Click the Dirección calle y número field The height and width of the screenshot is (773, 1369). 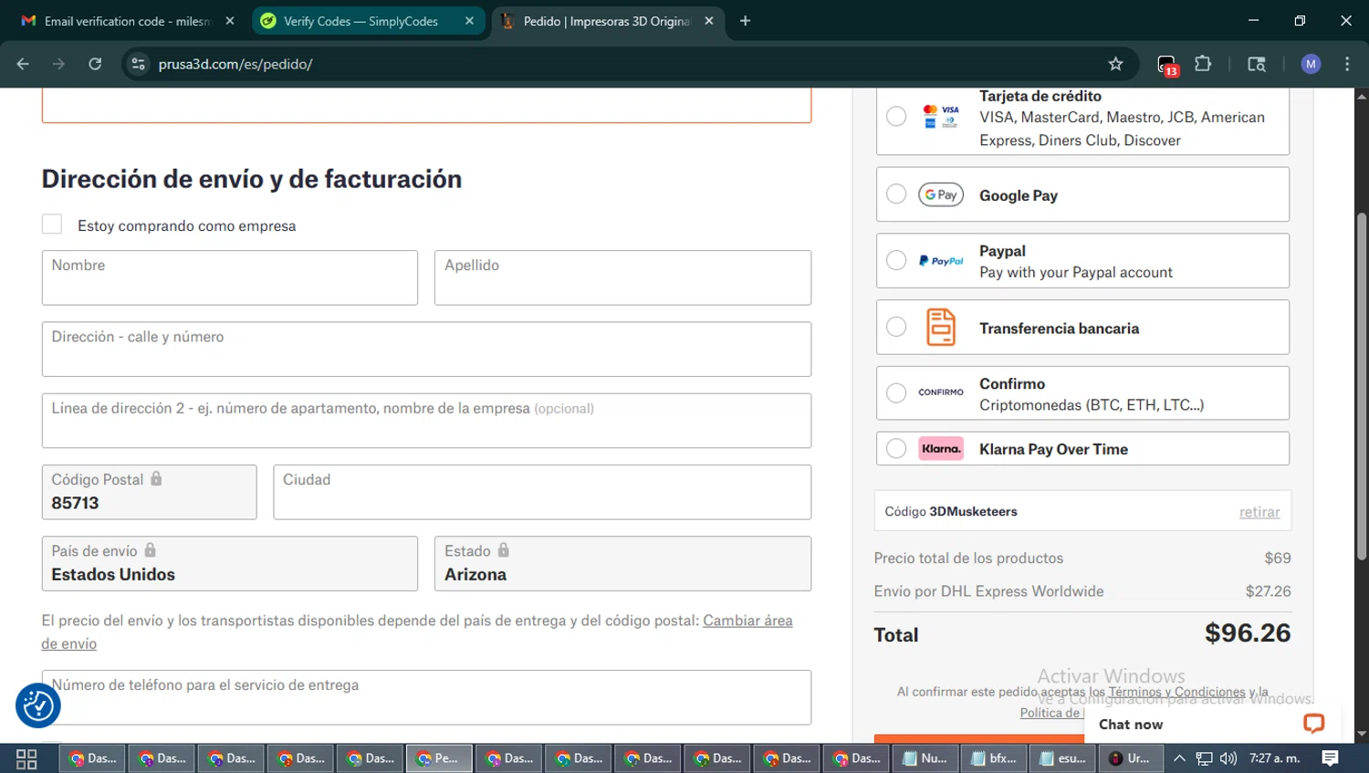coord(426,349)
